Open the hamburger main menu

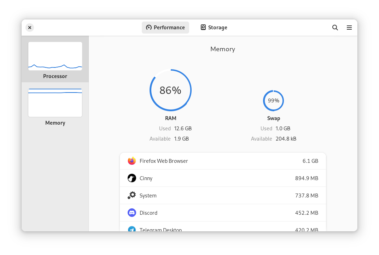point(349,28)
